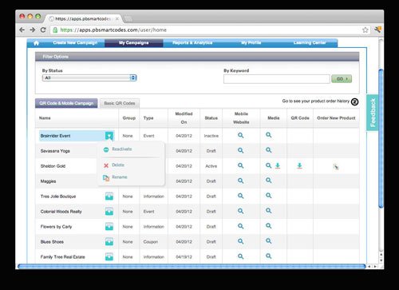This screenshot has height=290, width=399.
Task: Switch to the Basic QR Codes tab
Action: click(x=120, y=103)
